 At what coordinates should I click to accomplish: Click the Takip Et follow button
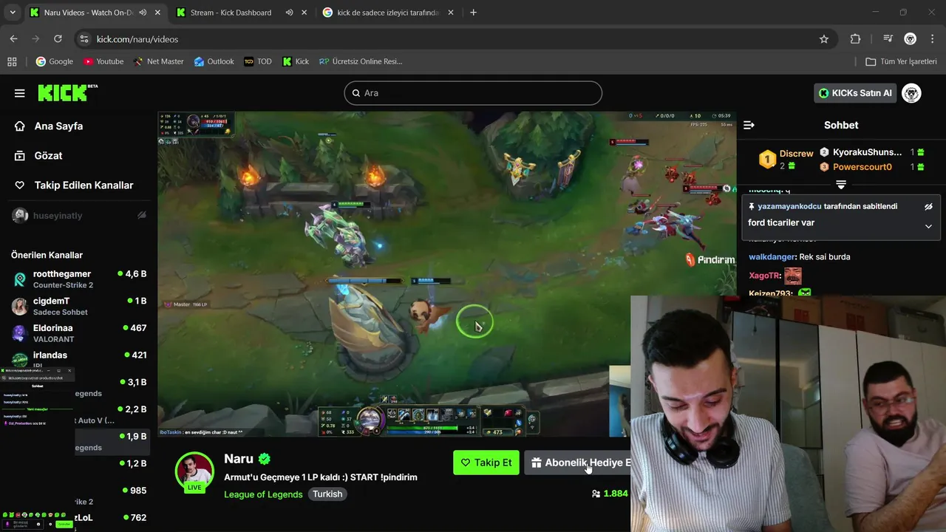(486, 463)
